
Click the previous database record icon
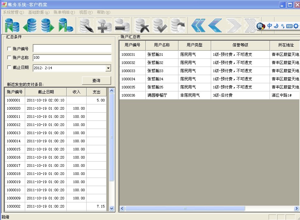pos(30,25)
